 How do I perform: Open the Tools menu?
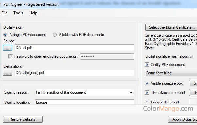[x=18, y=13]
